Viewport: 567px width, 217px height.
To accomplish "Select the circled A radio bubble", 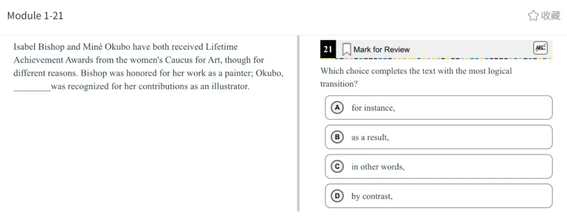I will coord(338,108).
